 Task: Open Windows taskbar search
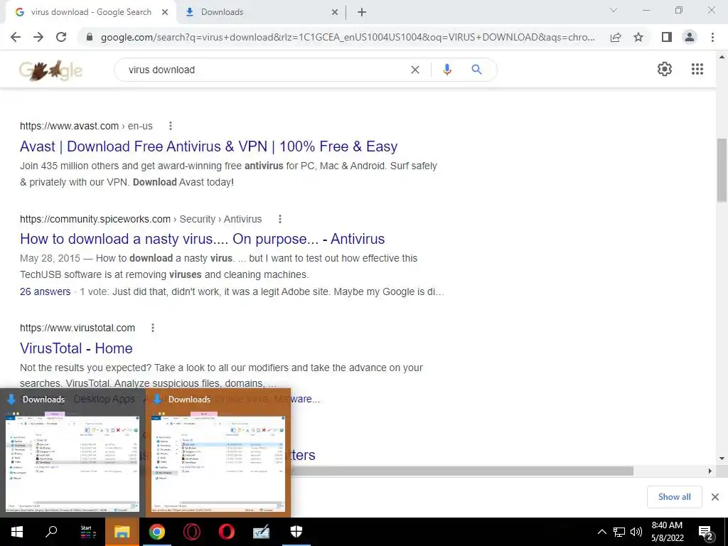(x=51, y=532)
